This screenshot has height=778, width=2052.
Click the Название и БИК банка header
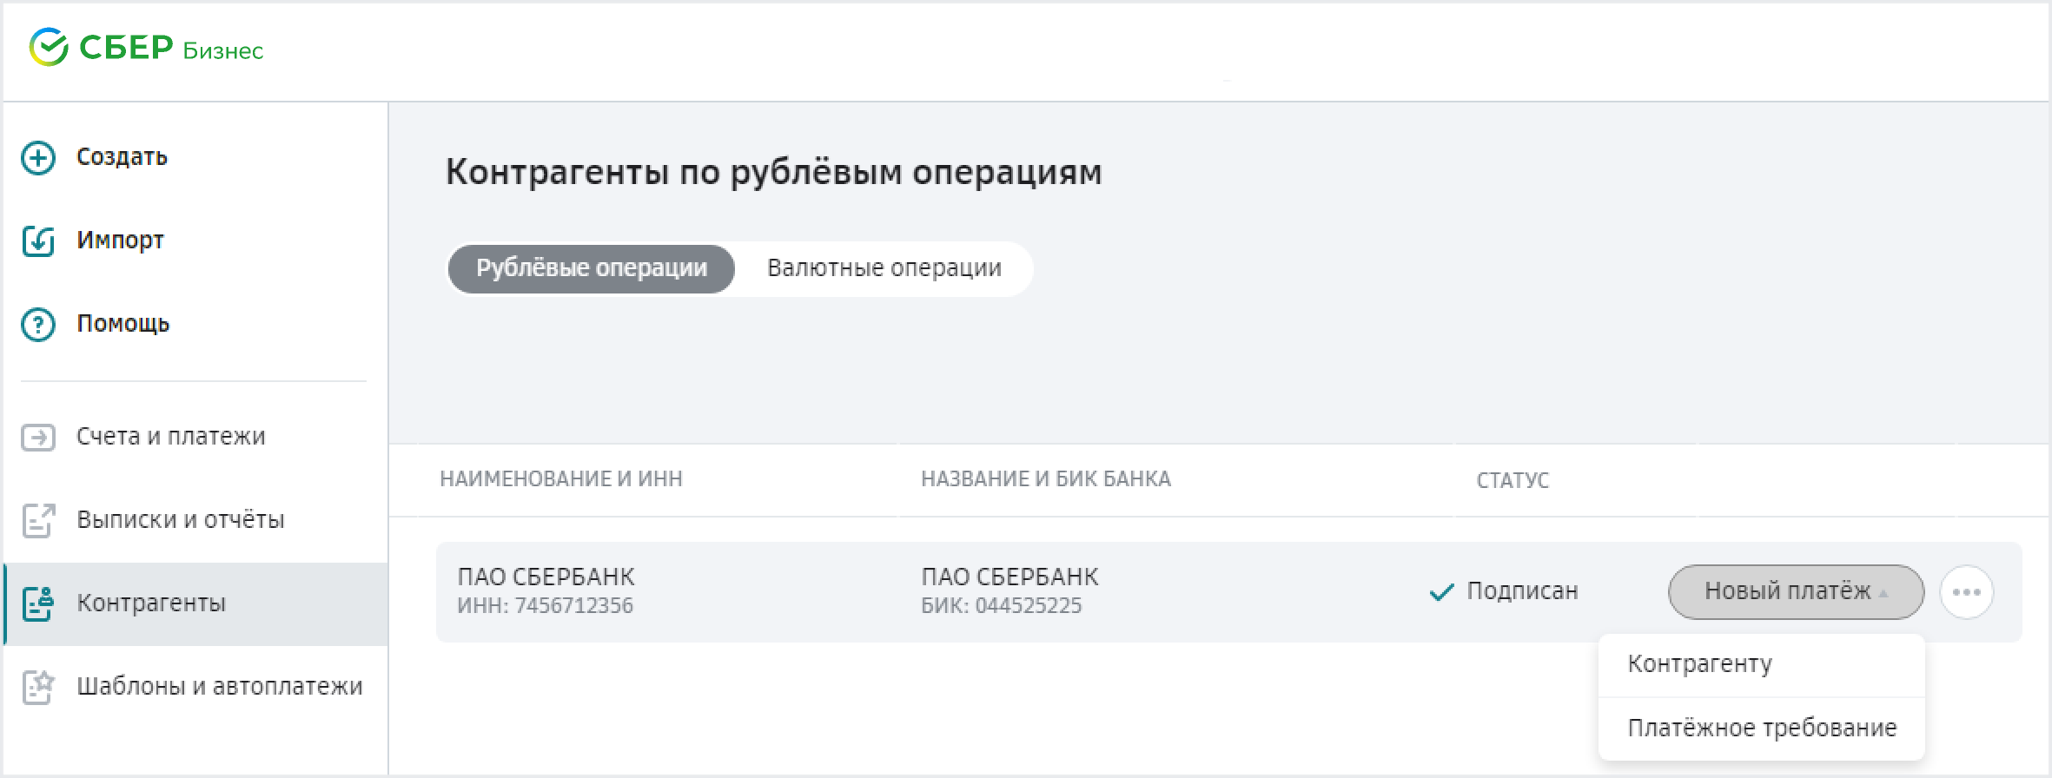coord(1045,479)
